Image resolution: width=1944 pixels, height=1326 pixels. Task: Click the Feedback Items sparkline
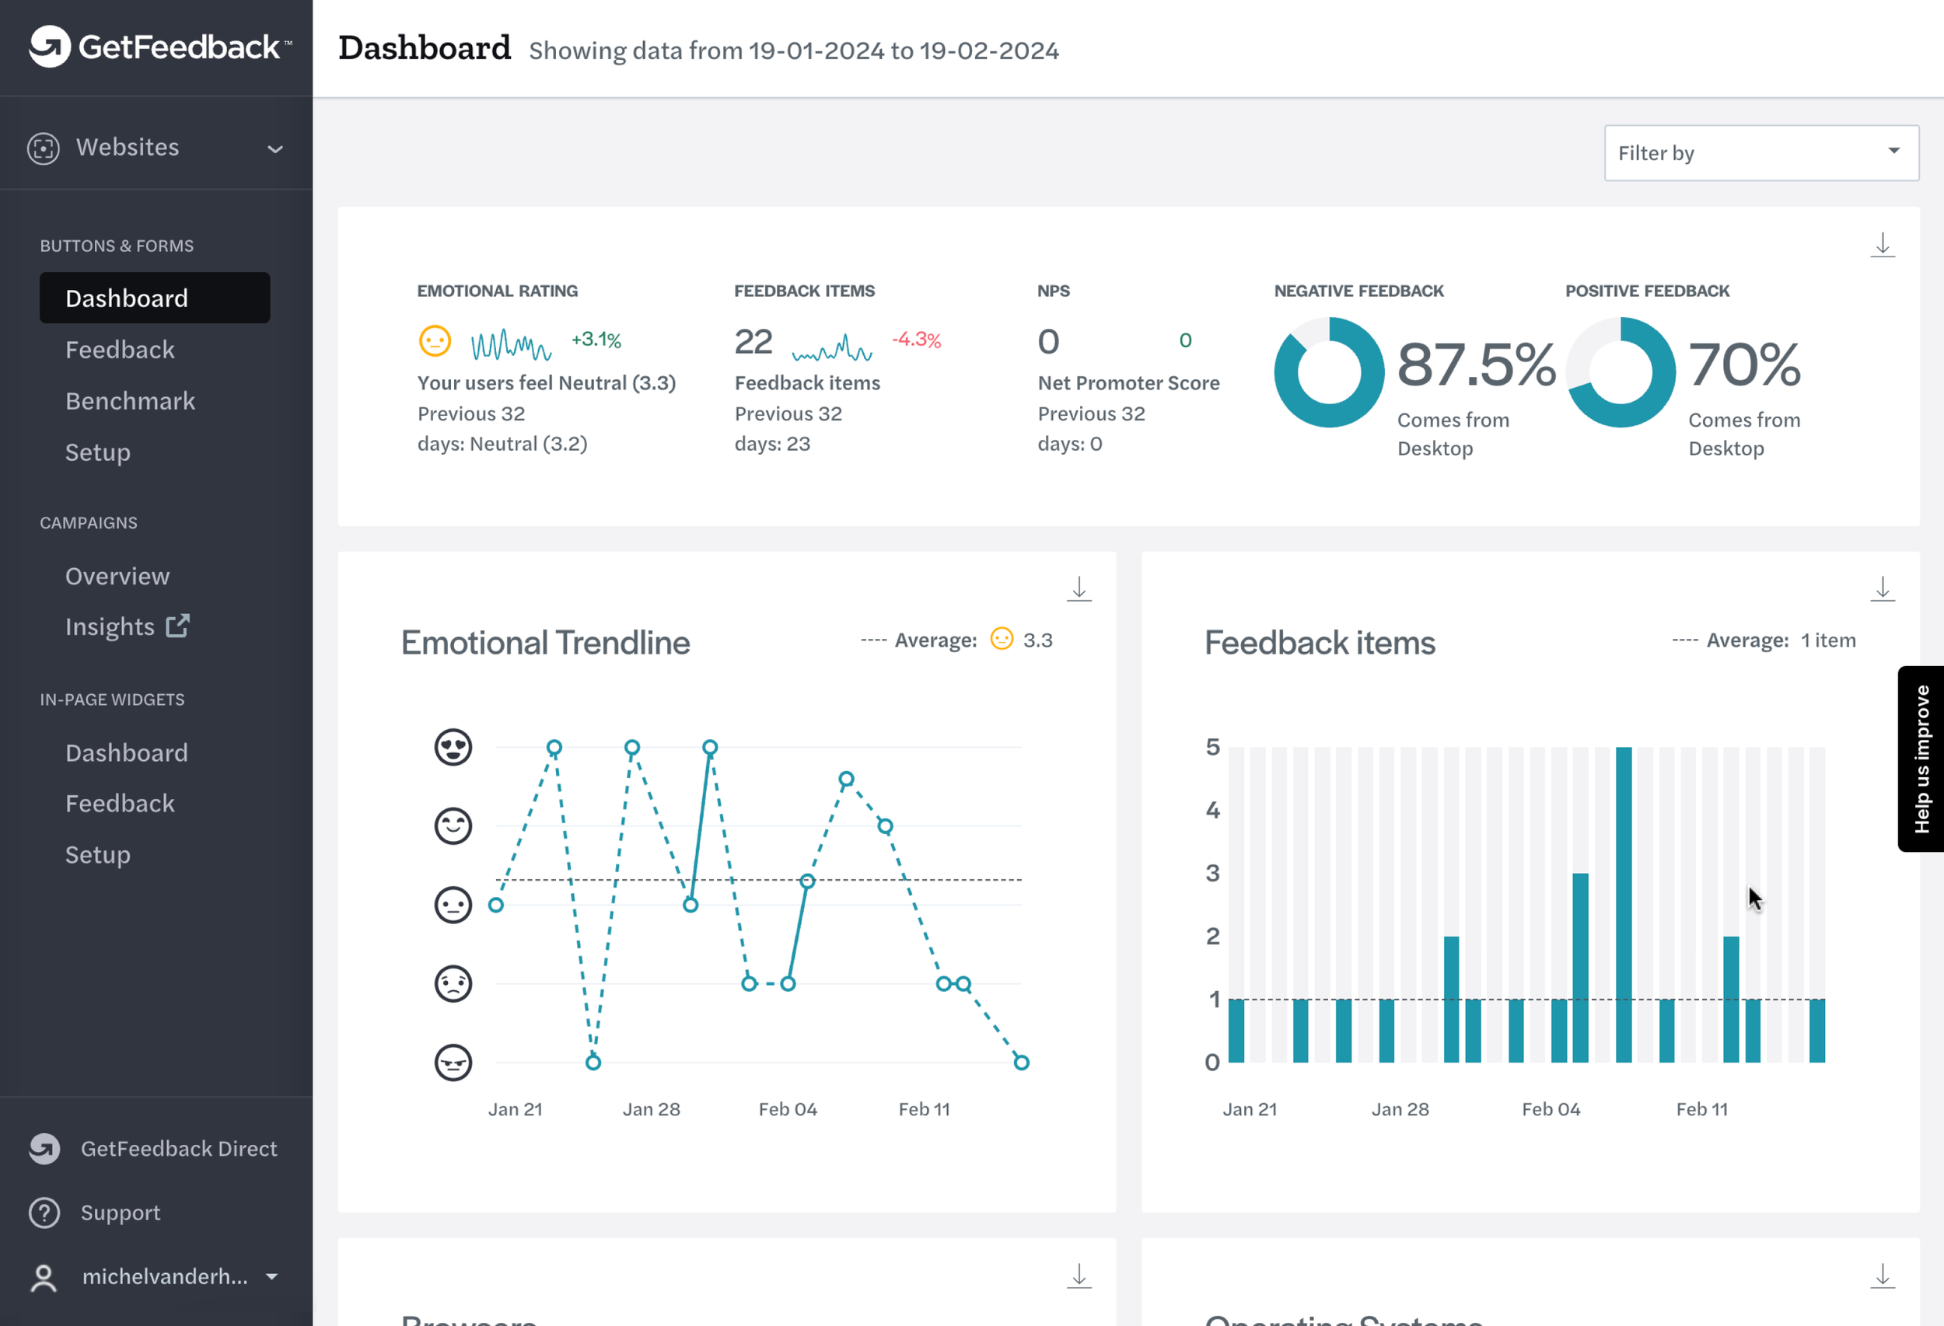coord(832,347)
